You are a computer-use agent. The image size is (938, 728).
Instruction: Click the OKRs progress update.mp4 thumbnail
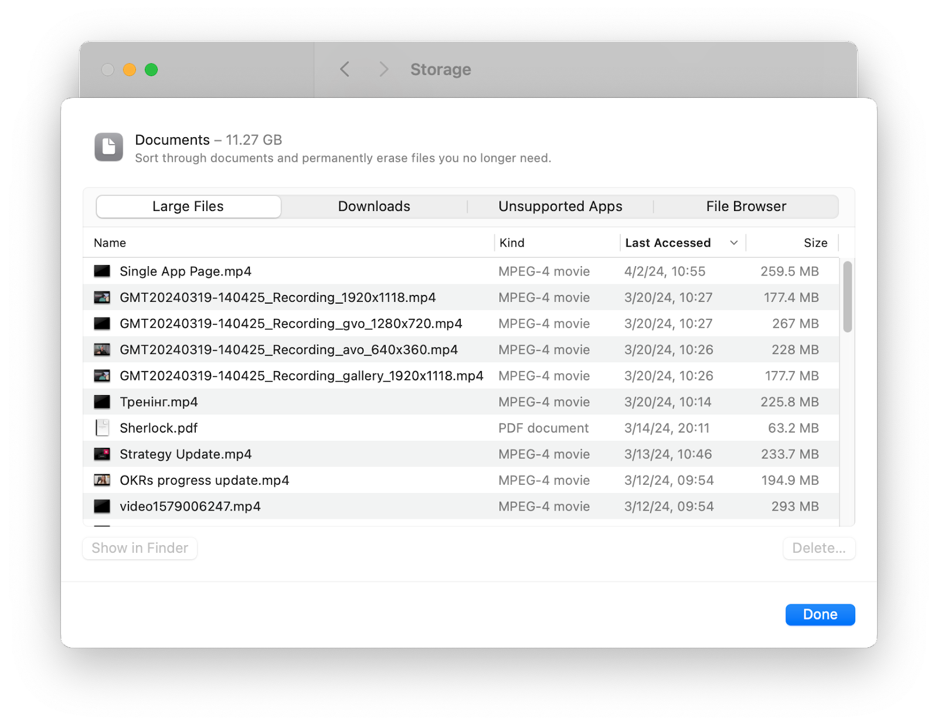[x=102, y=480]
